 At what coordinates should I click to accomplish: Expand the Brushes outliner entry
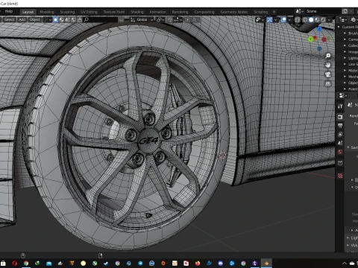(345, 33)
